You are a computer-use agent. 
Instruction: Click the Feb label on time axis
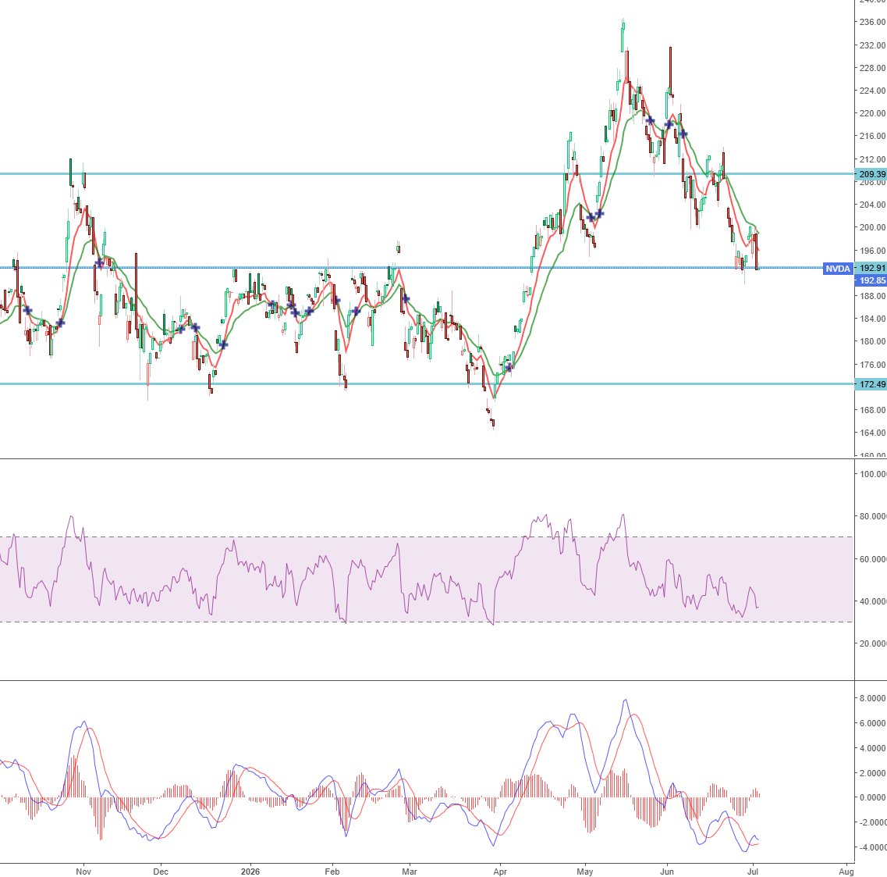tap(332, 872)
